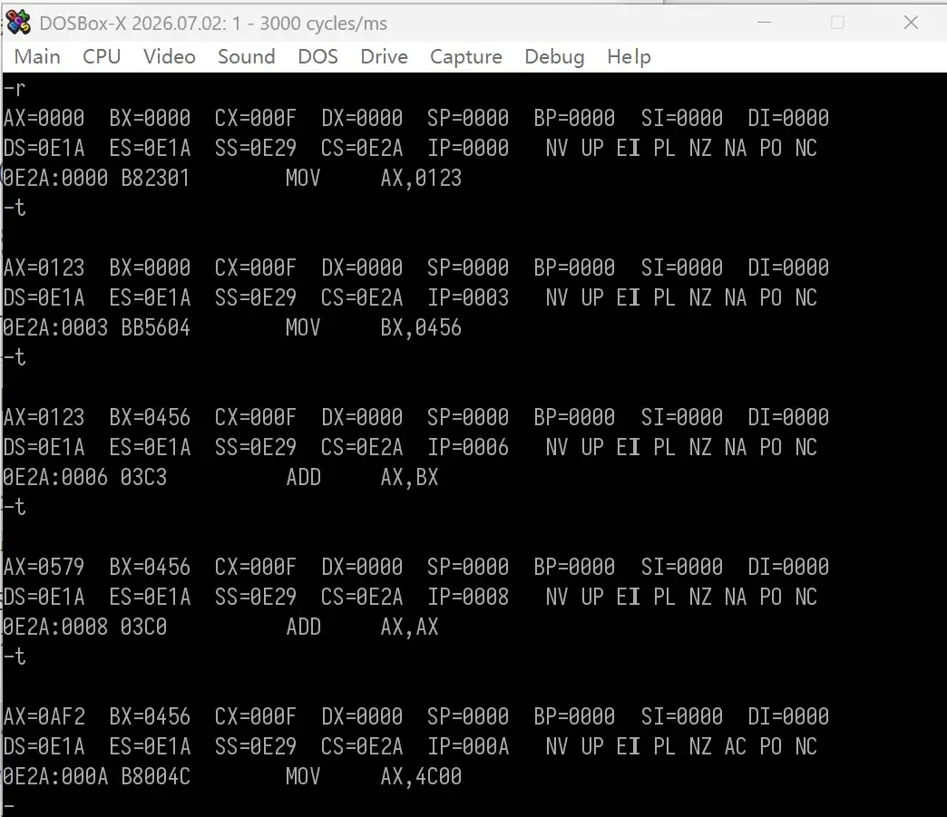Minimize the DOSBox-X window
The width and height of the screenshot is (947, 817).
pyautogui.click(x=764, y=23)
